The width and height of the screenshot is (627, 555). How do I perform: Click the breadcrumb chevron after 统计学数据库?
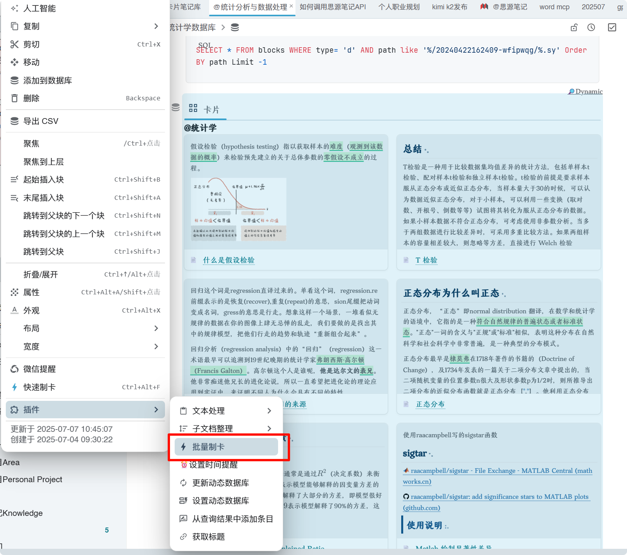point(223,27)
